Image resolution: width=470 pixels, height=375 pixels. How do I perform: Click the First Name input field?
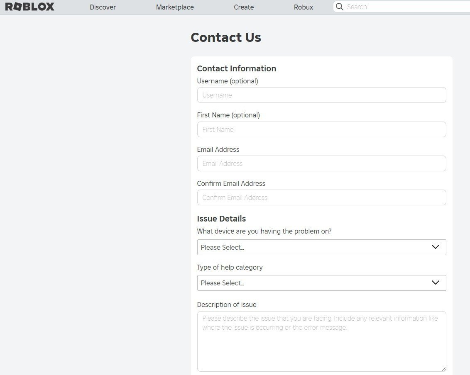tap(321, 129)
